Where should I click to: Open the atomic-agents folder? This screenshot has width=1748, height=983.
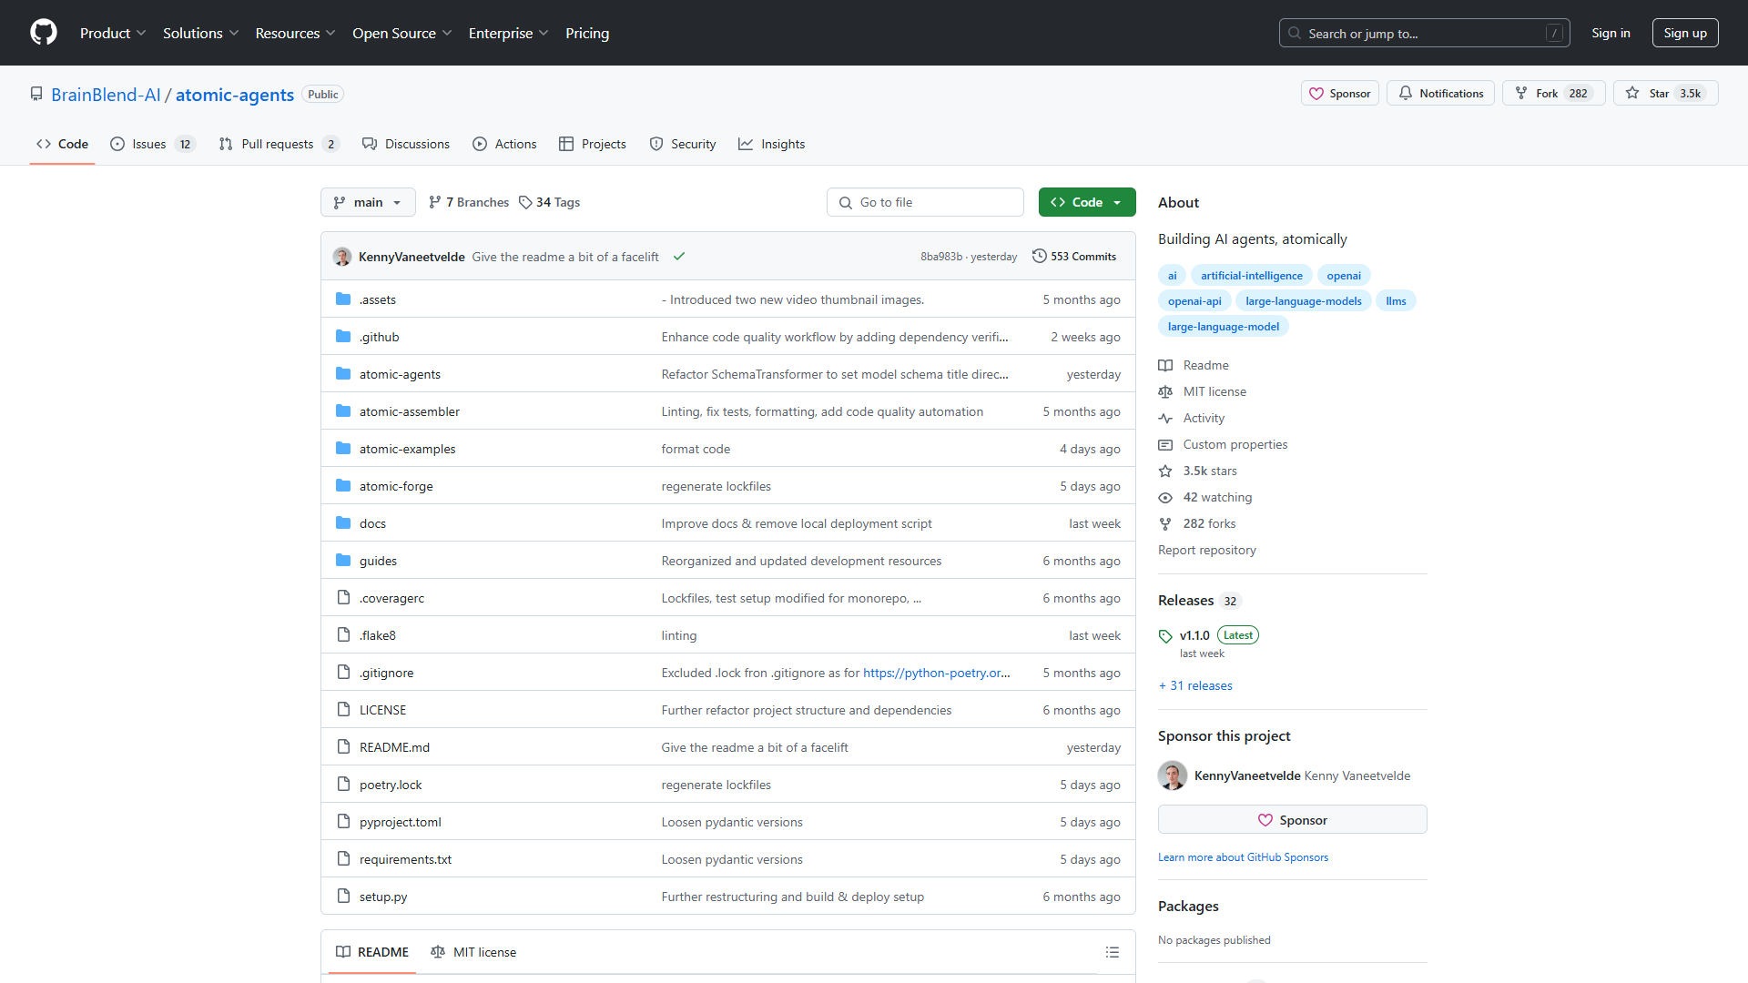click(400, 374)
